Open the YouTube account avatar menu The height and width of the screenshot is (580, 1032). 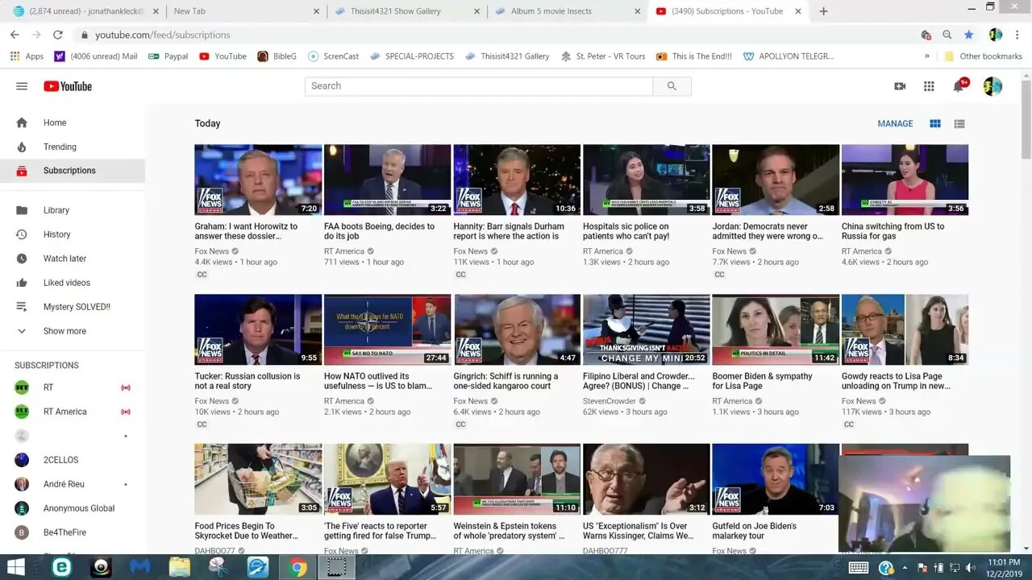point(992,86)
